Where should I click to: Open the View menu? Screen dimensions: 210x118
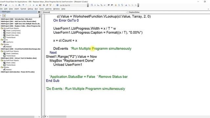click(11, 9)
